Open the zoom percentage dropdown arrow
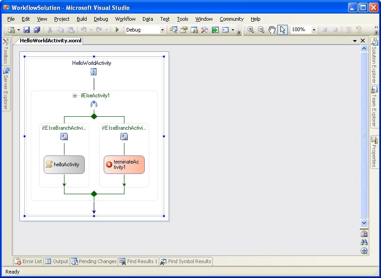This screenshot has width=381, height=278. [x=314, y=30]
